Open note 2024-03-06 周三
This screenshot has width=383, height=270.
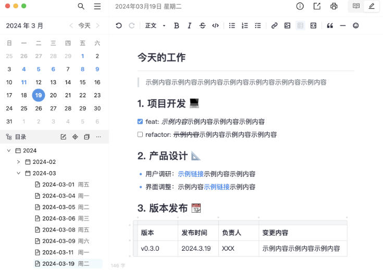point(62,218)
